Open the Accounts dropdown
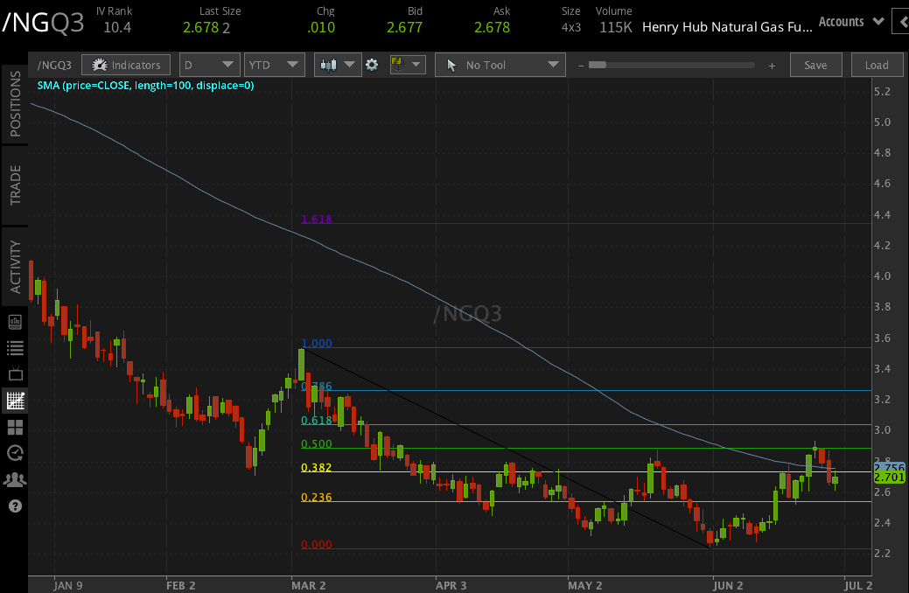Screen dimensions: 909x593 (850, 21)
